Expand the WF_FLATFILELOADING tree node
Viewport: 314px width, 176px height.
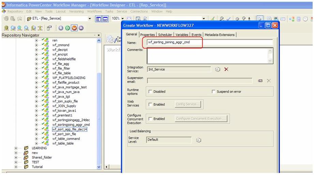click(x=36, y=78)
